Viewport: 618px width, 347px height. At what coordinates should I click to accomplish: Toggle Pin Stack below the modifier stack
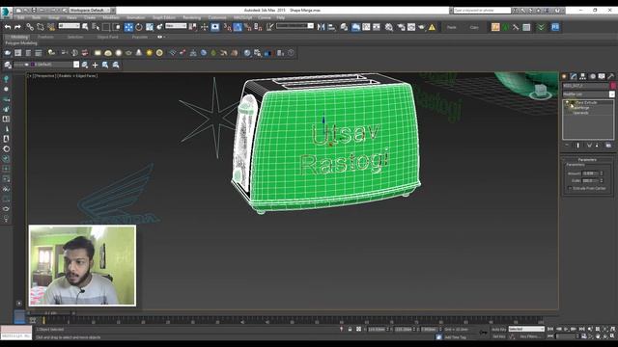click(567, 146)
